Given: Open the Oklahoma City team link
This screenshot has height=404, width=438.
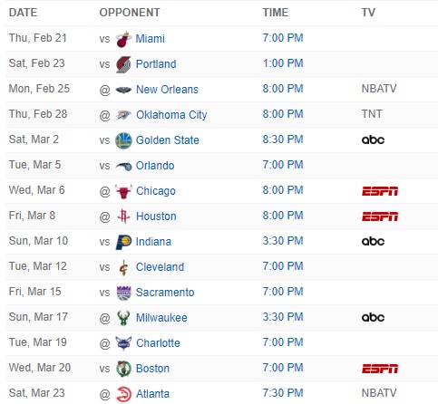Looking at the screenshot, I should click(171, 115).
